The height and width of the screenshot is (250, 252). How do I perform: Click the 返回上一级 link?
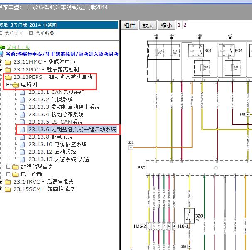18,47
